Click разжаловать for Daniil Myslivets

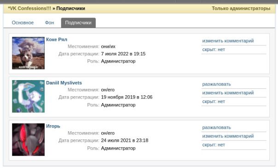216,84
